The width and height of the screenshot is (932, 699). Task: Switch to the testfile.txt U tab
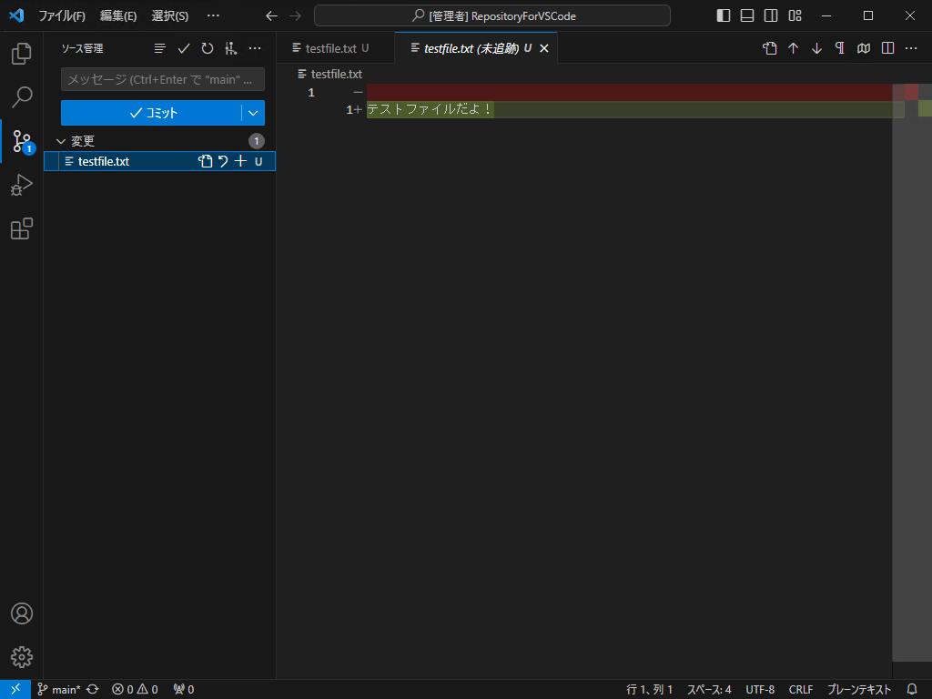click(335, 48)
